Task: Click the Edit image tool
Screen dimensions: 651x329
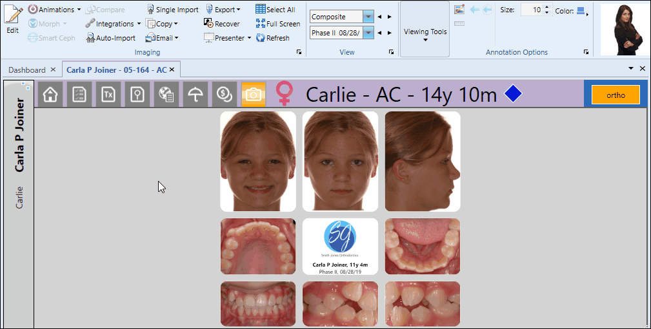Action: [x=13, y=19]
